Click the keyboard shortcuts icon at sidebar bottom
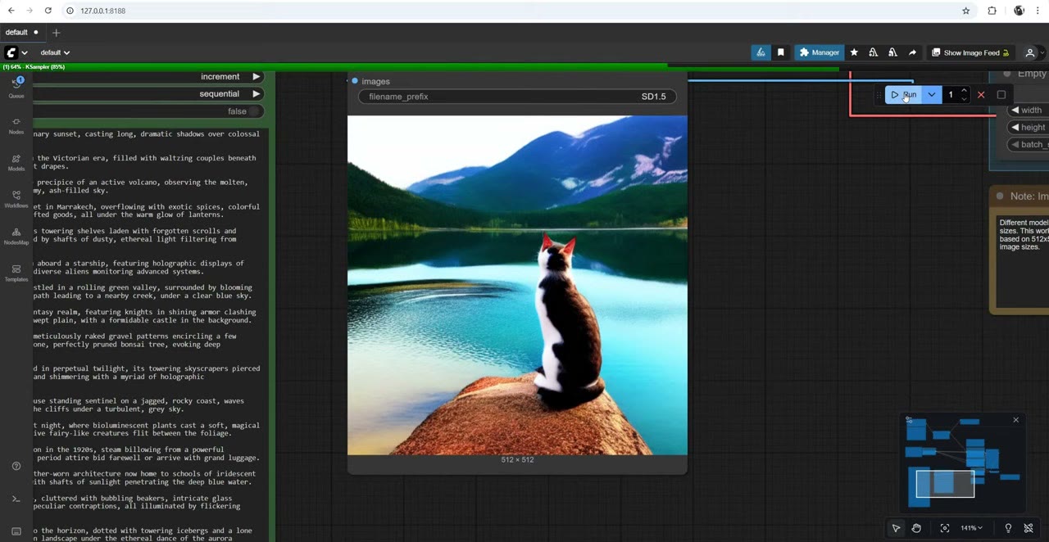The width and height of the screenshot is (1049, 542). (16, 531)
